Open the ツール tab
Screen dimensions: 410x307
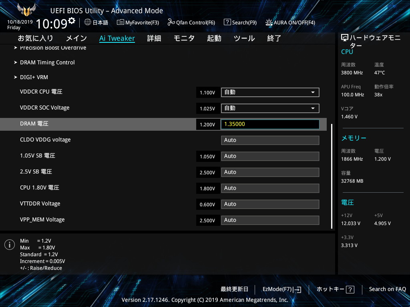tap(244, 38)
